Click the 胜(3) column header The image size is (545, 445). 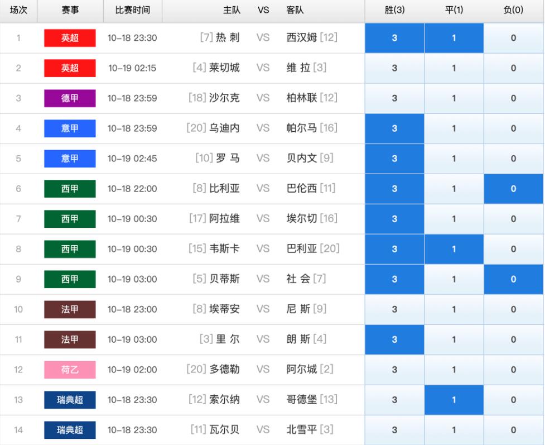click(x=394, y=10)
